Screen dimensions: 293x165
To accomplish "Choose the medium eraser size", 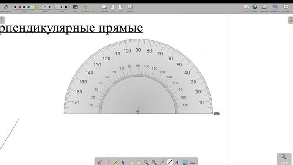I will point(61,7).
